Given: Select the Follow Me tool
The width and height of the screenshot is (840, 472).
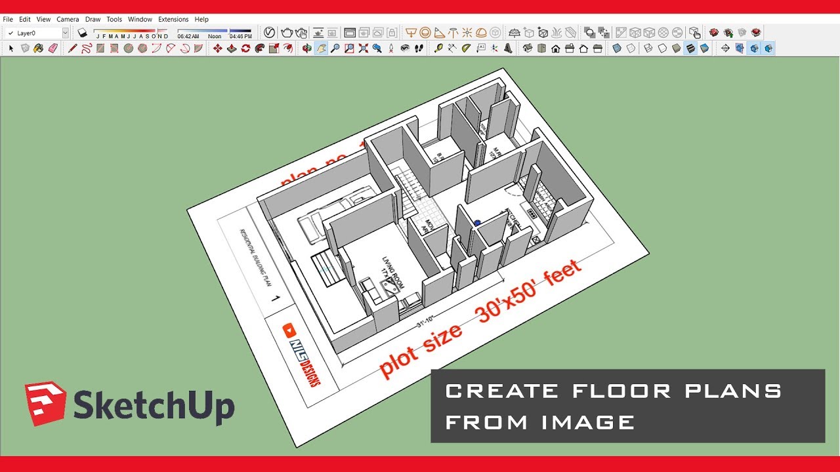Looking at the screenshot, I should coord(260,49).
